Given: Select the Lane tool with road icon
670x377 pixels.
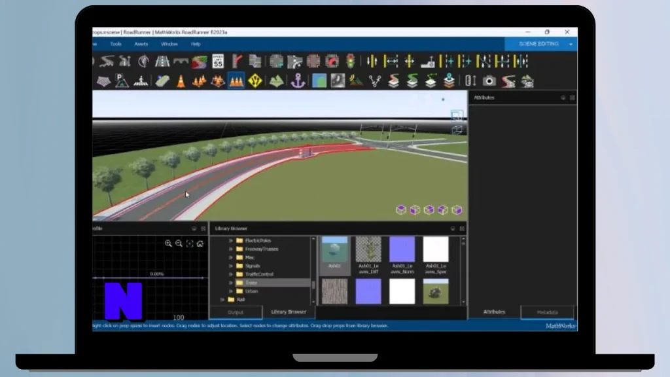Looking at the screenshot, I should point(162,62).
